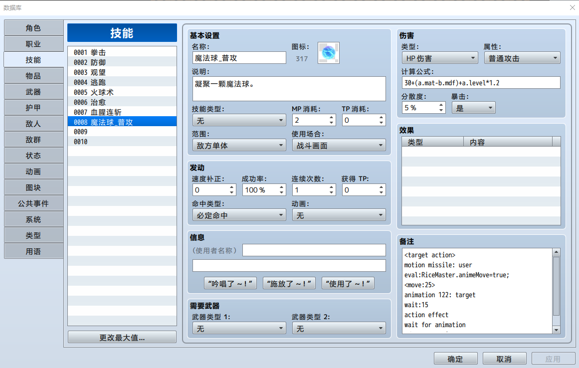Open the 敌人 tab
The image size is (579, 368).
click(33, 124)
